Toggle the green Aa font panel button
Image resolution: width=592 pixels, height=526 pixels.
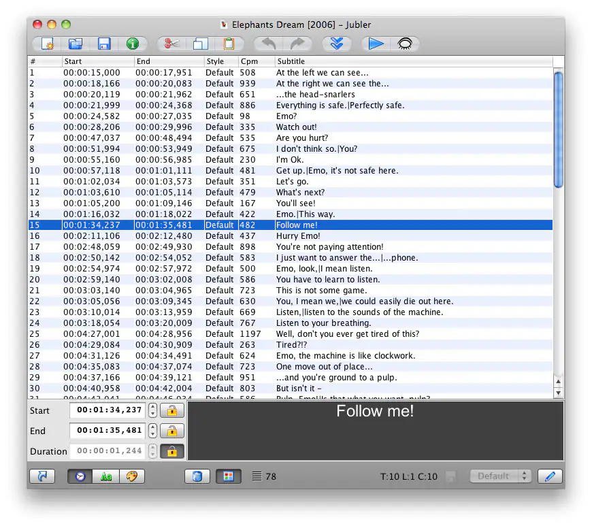click(x=106, y=476)
